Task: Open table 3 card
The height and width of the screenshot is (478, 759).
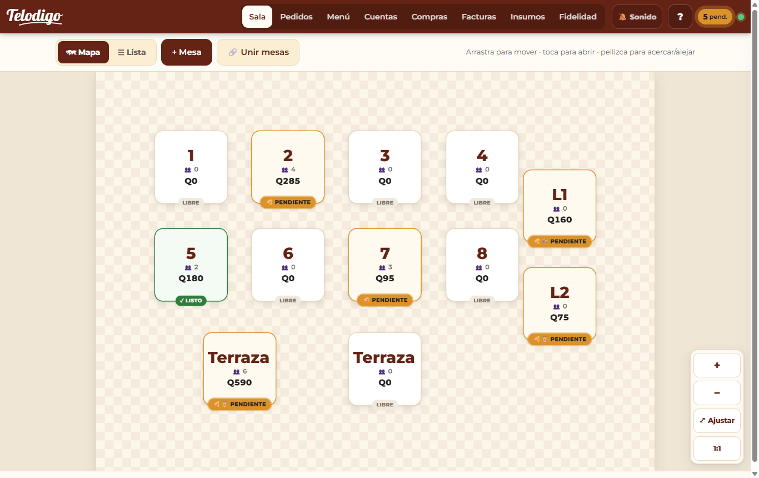Action: [385, 167]
